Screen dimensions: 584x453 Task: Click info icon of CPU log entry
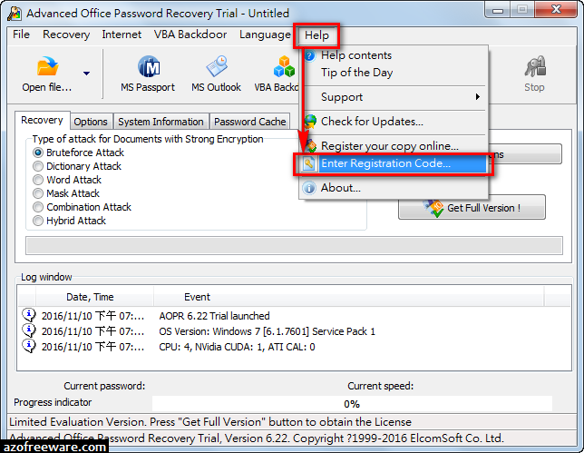click(29, 346)
